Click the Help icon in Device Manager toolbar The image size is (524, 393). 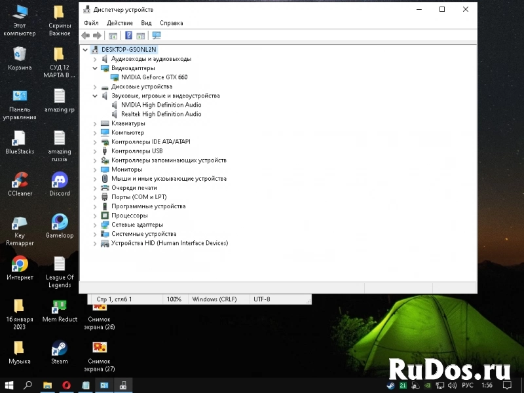pyautogui.click(x=128, y=35)
